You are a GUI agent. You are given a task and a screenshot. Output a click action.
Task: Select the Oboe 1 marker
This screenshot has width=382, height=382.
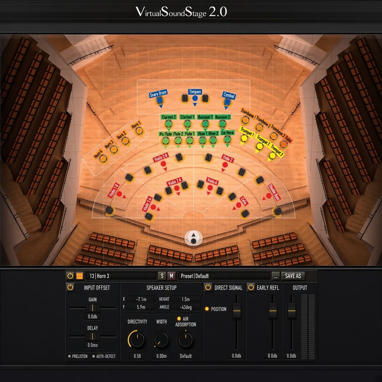click(203, 140)
